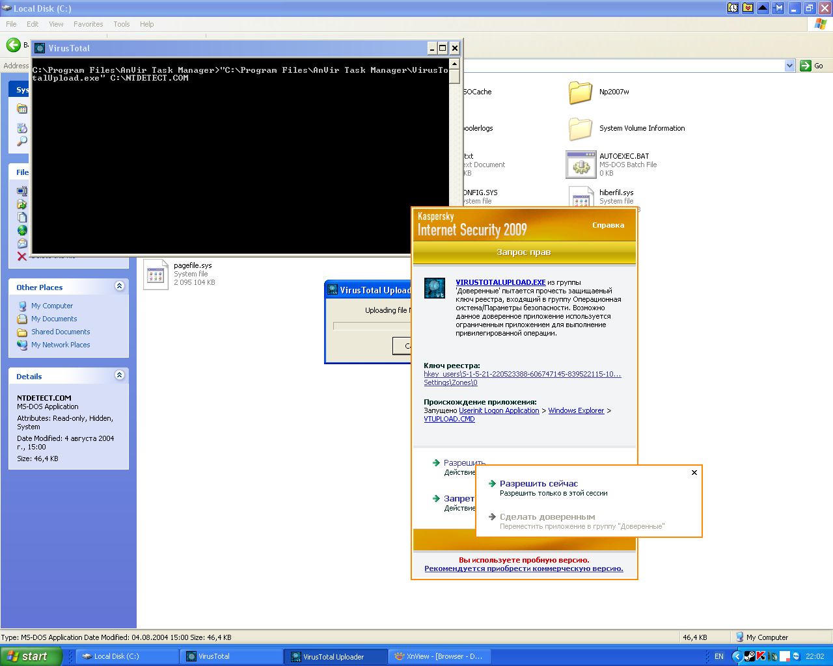833x666 pixels.
Task: Click the search magnifier icon in System Tasks
Action: (22, 141)
